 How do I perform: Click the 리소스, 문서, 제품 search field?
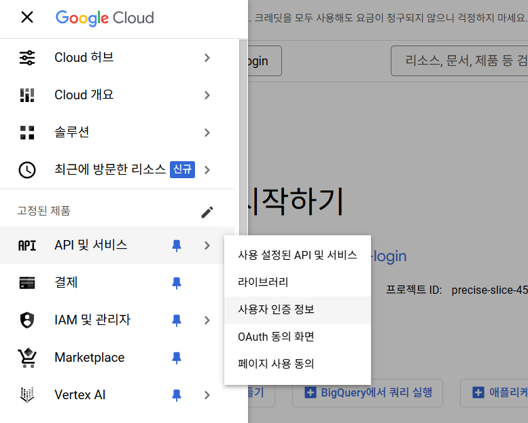click(459, 61)
